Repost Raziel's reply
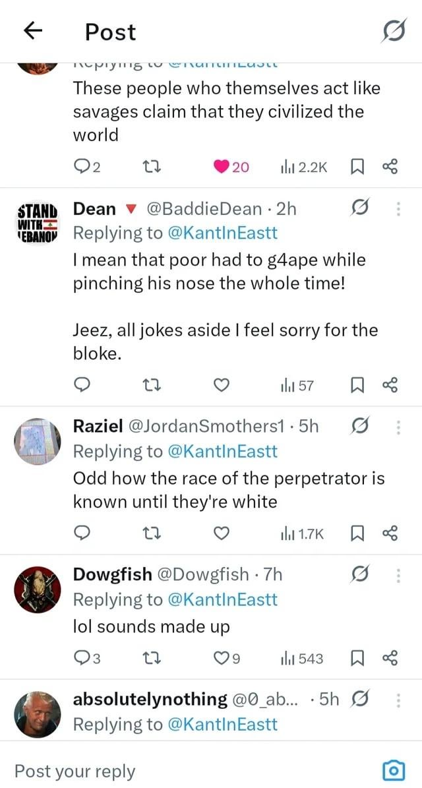This screenshot has width=422, height=788. 154,533
